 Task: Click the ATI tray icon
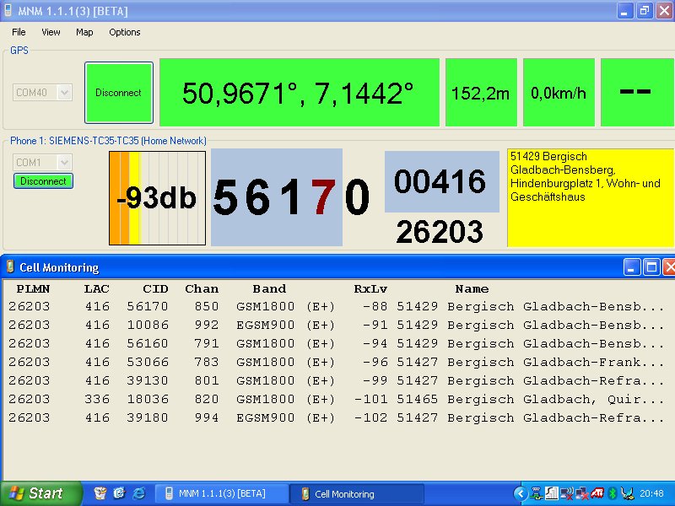pos(597,493)
